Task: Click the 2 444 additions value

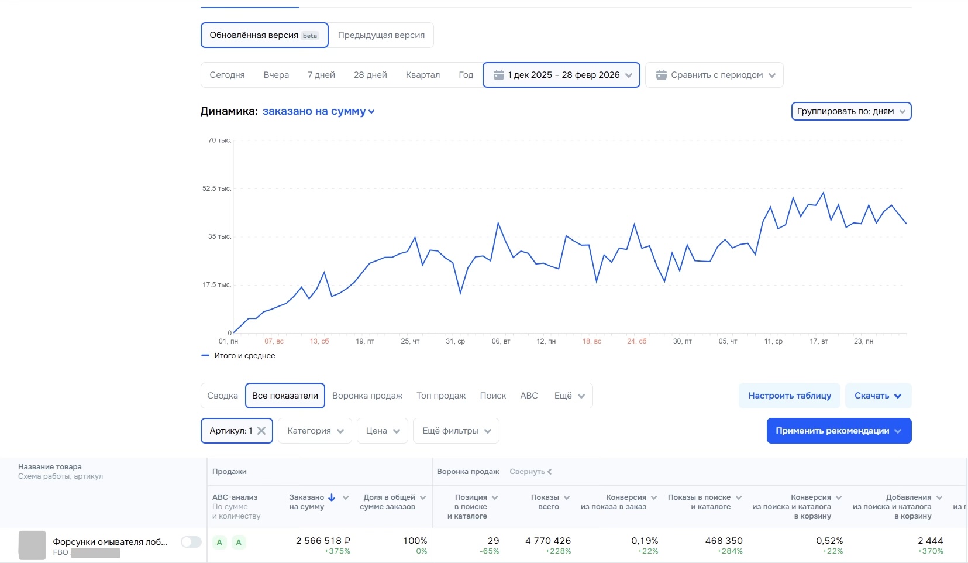Action: coord(931,541)
